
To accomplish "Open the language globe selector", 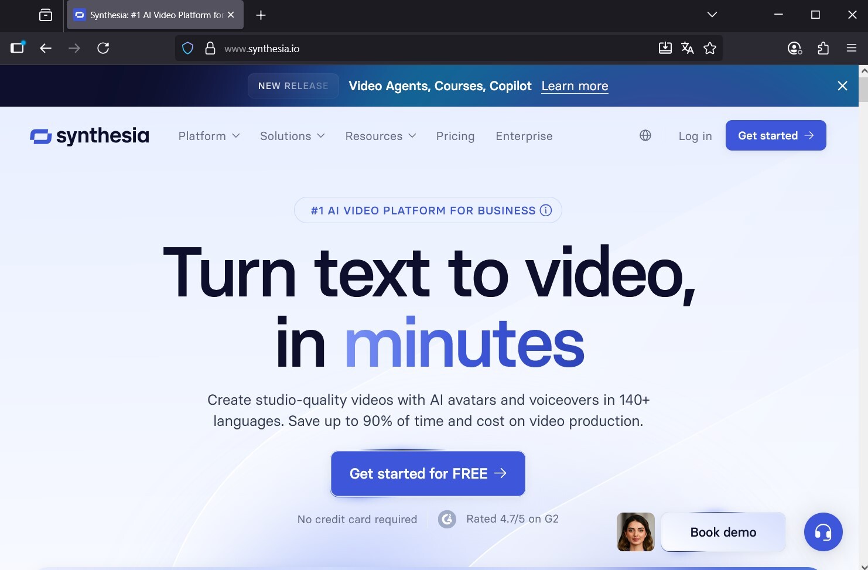I will point(645,136).
